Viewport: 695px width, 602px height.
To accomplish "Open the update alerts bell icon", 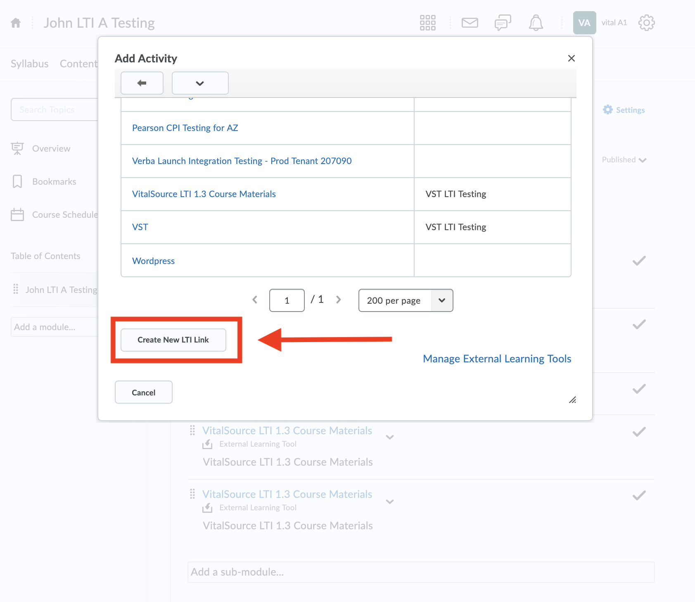I will tap(536, 23).
